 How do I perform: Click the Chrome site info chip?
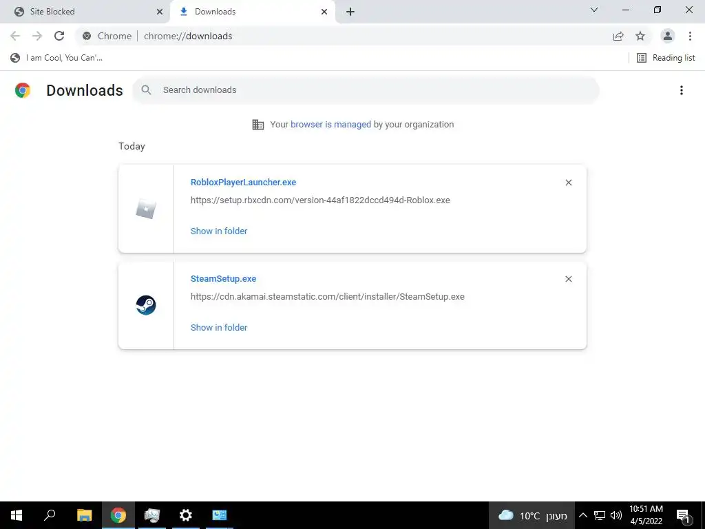tap(107, 36)
